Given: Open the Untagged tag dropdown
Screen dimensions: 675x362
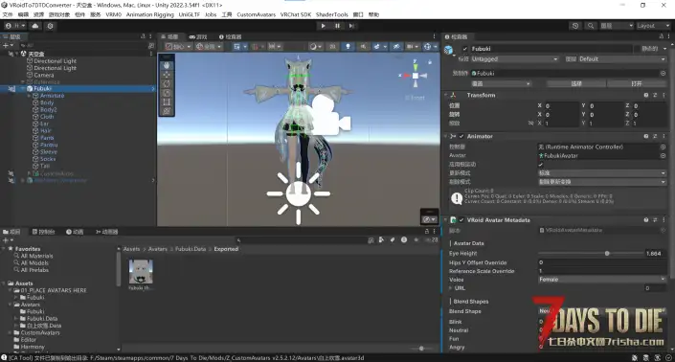Looking at the screenshot, I should [514, 59].
